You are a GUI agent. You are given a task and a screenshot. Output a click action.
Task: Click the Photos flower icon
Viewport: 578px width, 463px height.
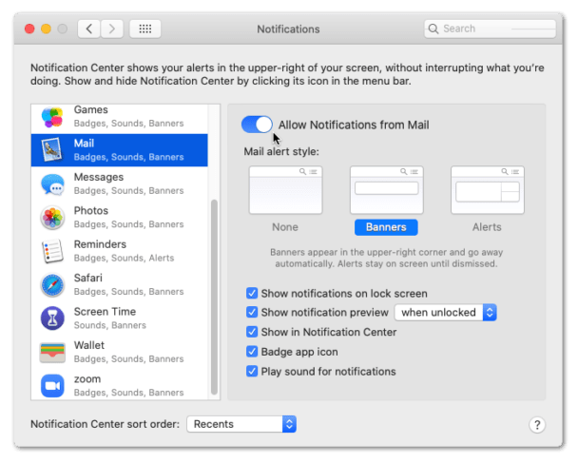[x=52, y=218]
